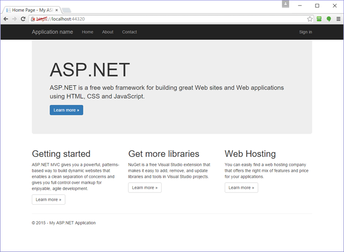Click the insecure HTTPS warning padlock icon

coord(33,19)
